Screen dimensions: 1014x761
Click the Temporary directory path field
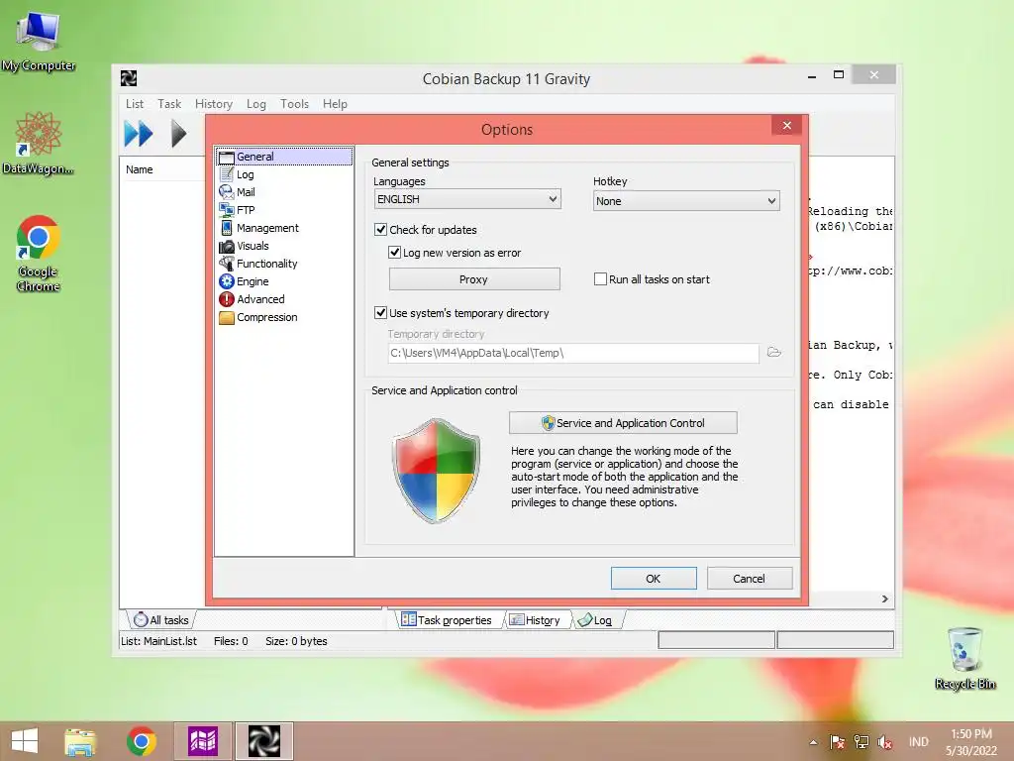(573, 353)
